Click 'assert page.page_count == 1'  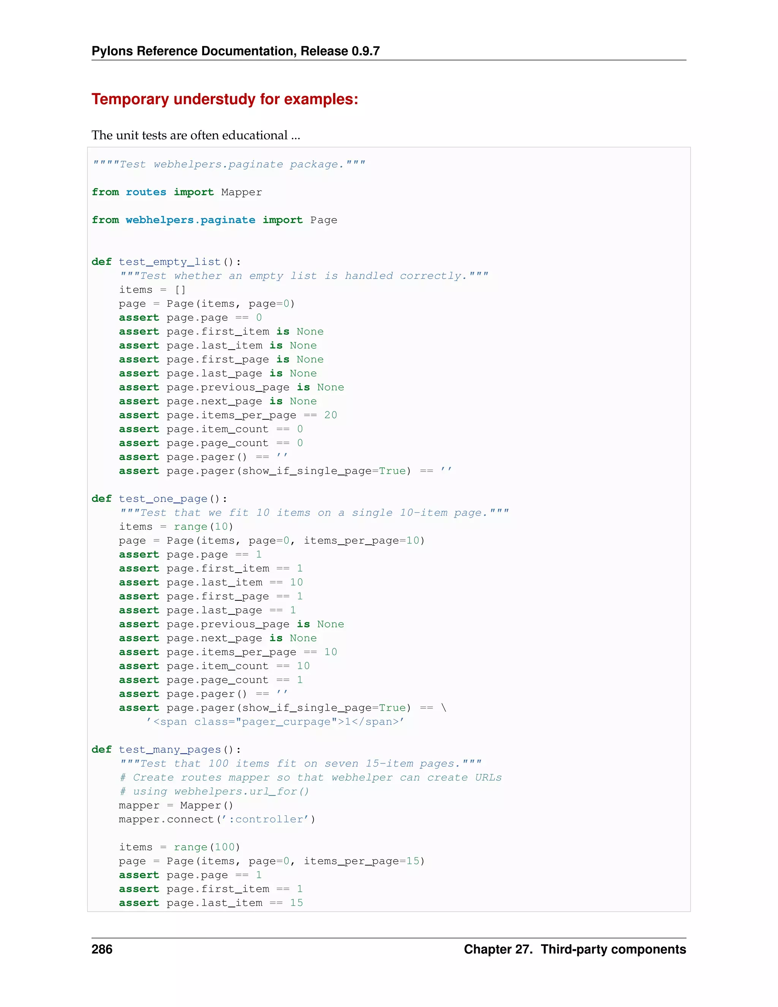coord(211,680)
